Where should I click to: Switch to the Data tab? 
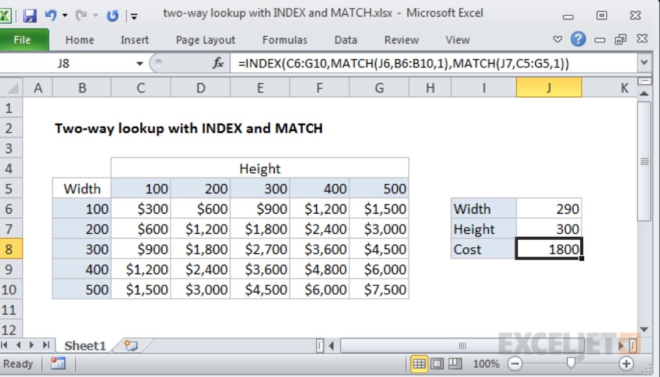click(346, 40)
